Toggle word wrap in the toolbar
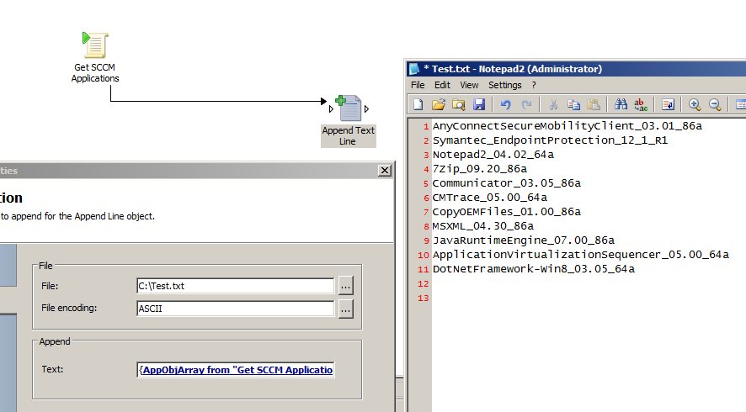 pos(668,104)
